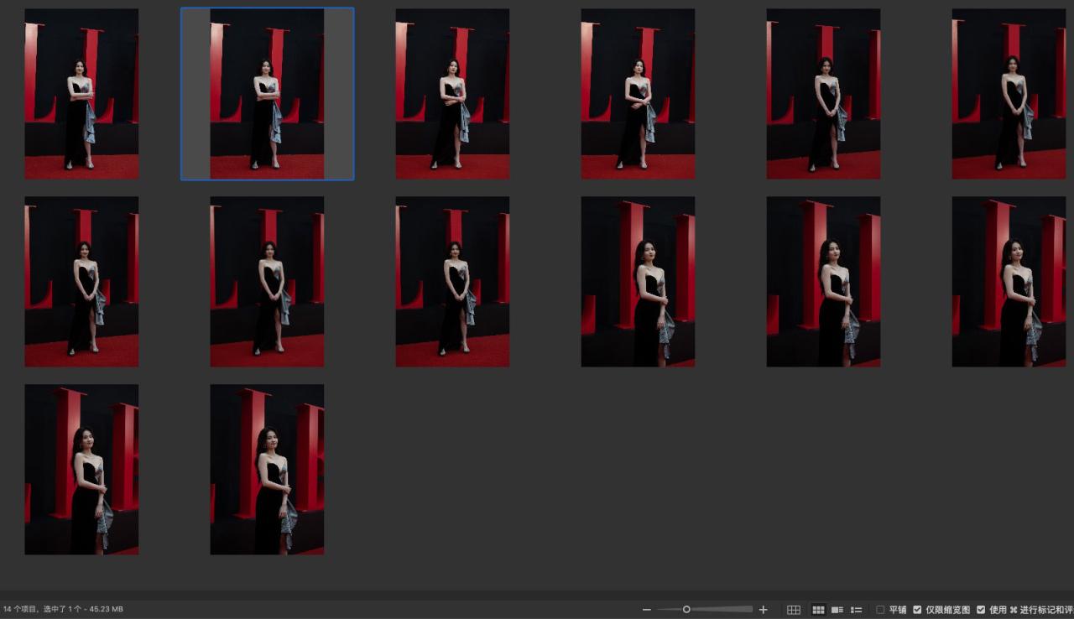This screenshot has width=1074, height=619.
Task: Select the blue-highlighted thumbnail with gray borders
Action: (267, 94)
